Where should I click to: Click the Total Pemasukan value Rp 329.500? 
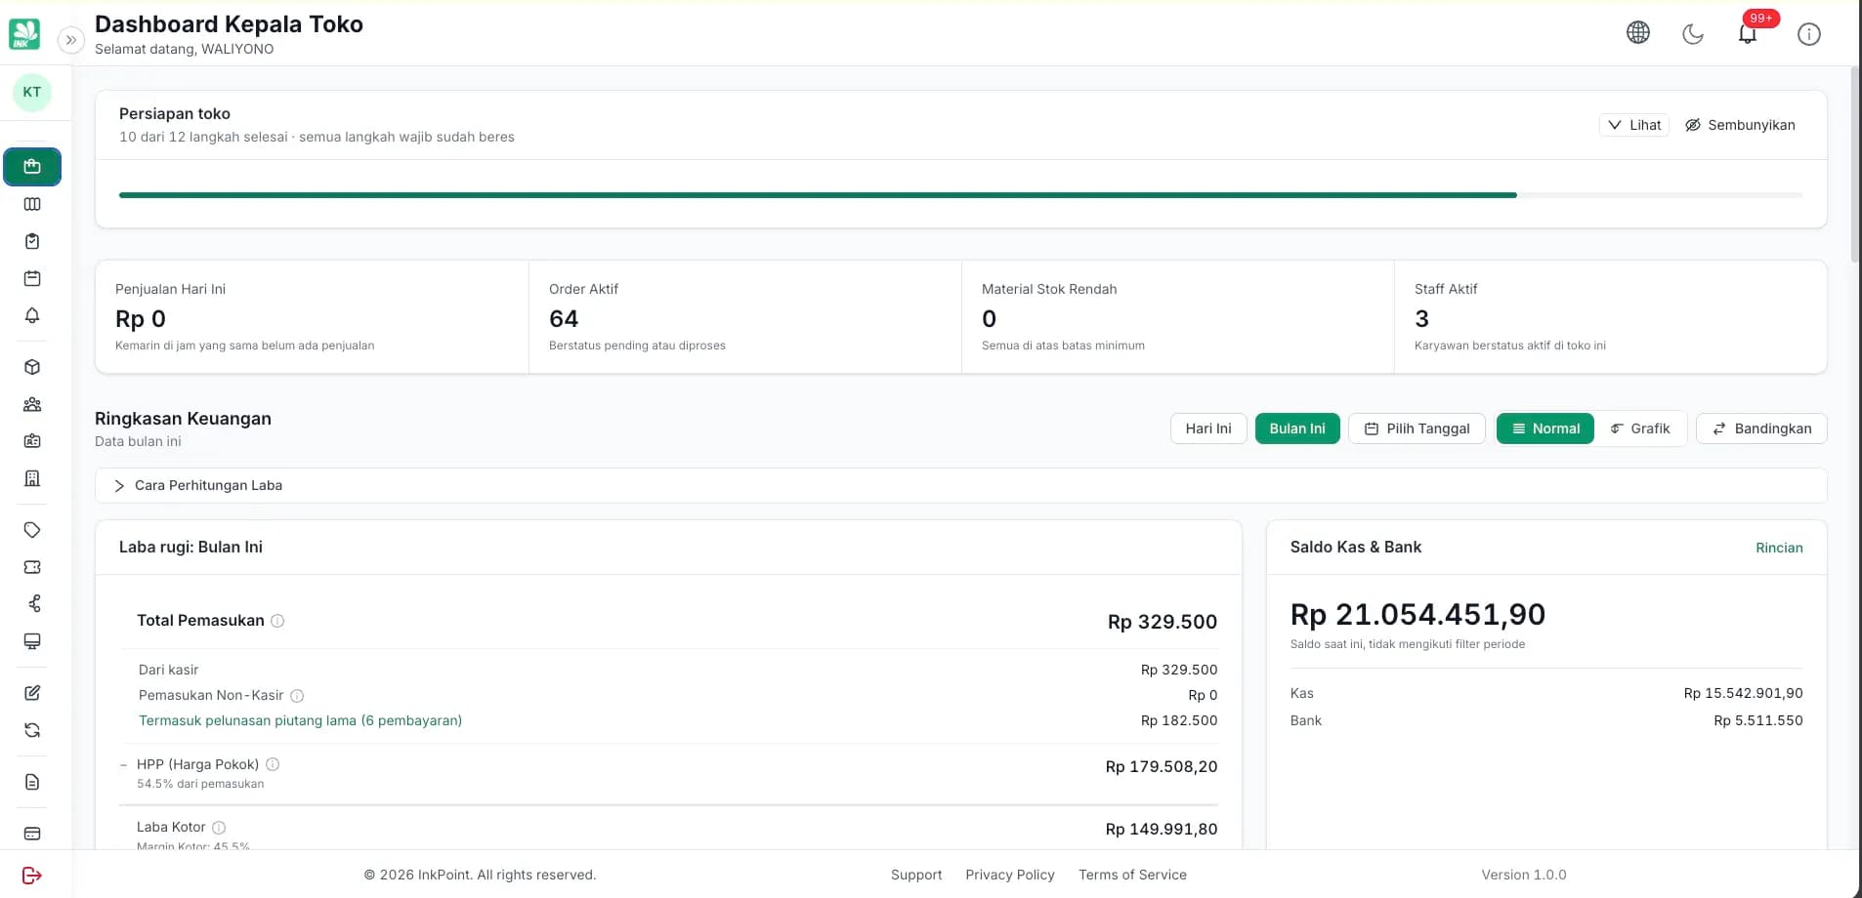click(1162, 622)
